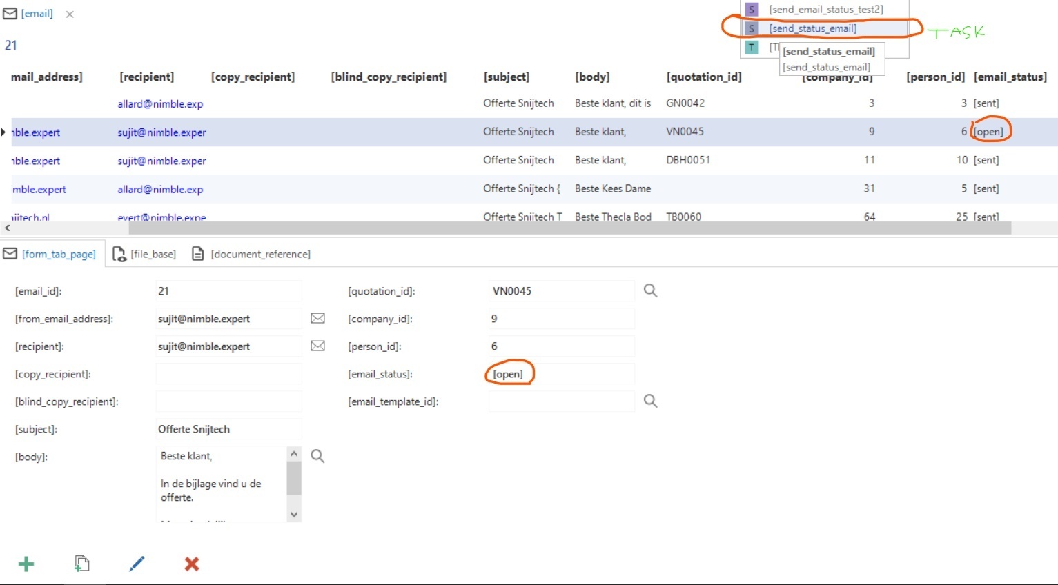Open lookup magnifier next to email_template_id field
Viewport: 1058px width, 585px height.
(650, 401)
